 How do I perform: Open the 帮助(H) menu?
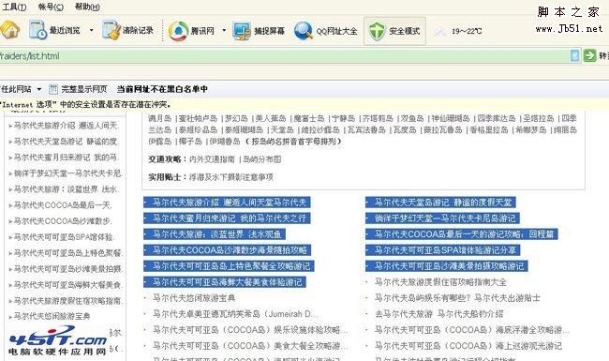click(87, 7)
